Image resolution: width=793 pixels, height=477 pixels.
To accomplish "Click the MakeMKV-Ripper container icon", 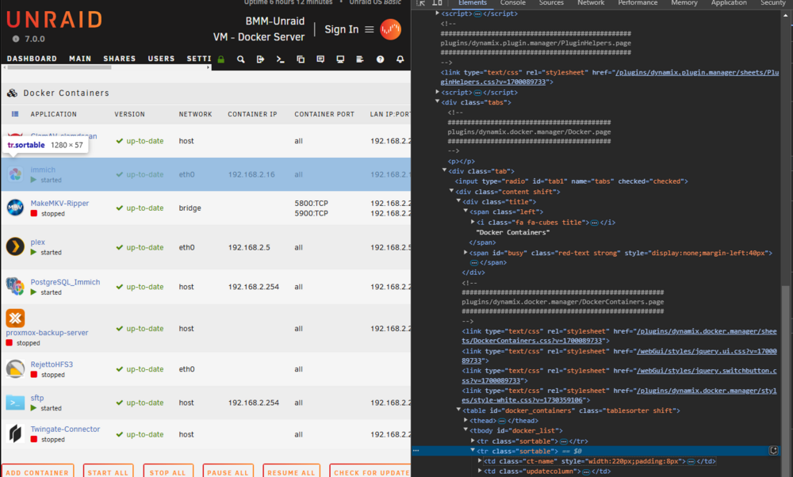I will pos(15,207).
